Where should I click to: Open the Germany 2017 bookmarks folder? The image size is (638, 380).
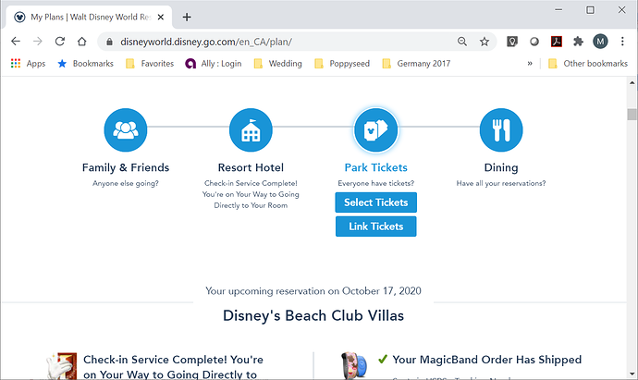pyautogui.click(x=416, y=64)
